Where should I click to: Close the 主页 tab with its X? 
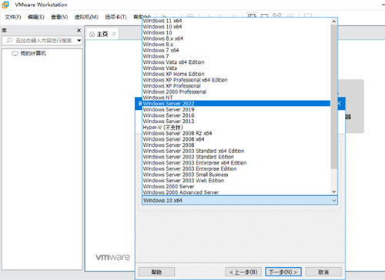point(114,34)
